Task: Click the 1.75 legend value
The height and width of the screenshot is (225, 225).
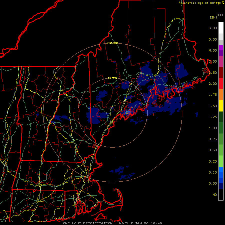Action: [x=213, y=95]
